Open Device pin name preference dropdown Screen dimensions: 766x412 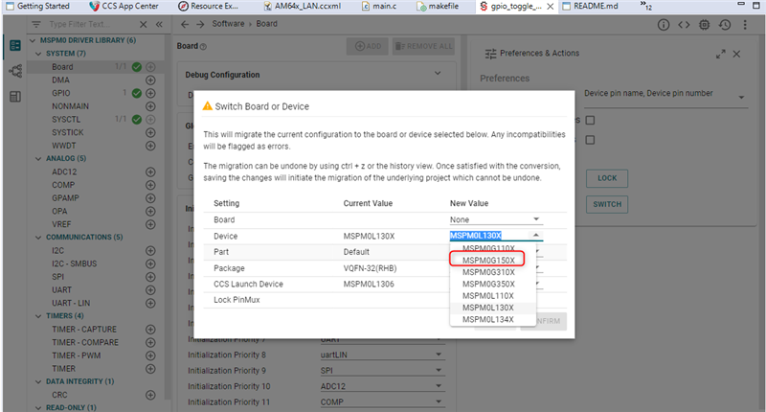coord(742,98)
